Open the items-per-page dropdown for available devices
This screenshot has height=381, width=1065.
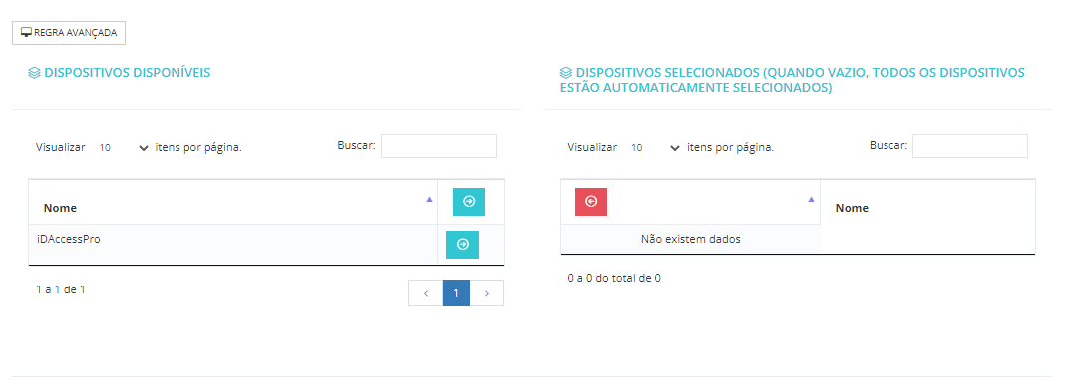(123, 148)
